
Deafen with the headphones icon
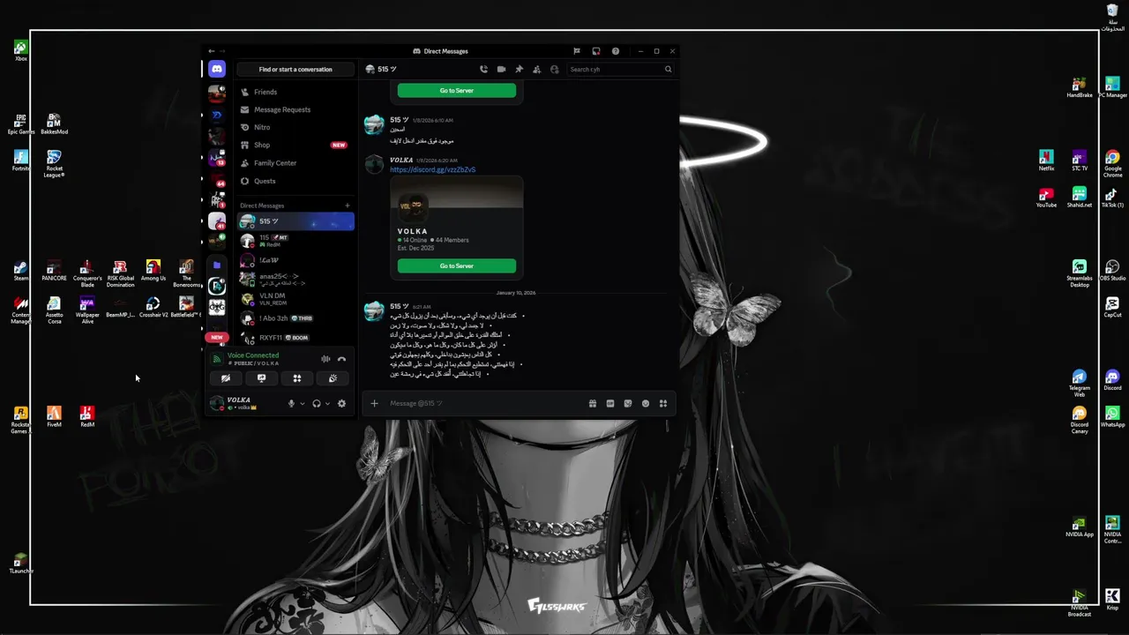[317, 404]
